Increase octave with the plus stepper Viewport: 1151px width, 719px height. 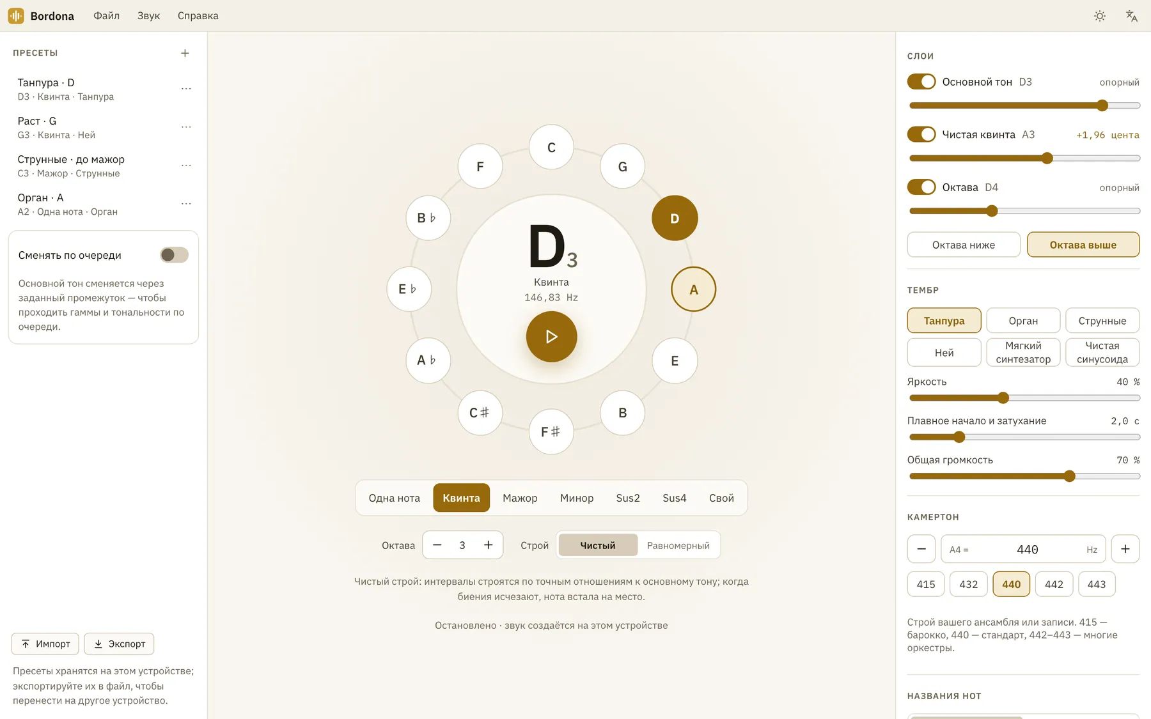pos(488,545)
